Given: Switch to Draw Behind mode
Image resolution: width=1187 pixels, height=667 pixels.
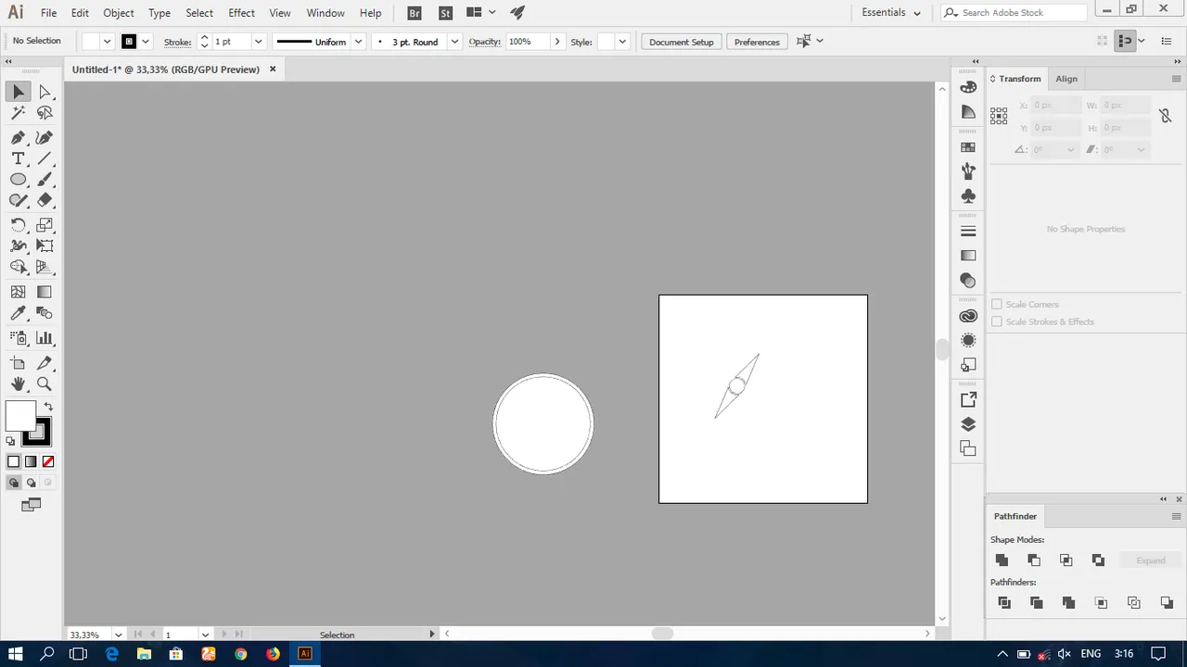Looking at the screenshot, I should pyautogui.click(x=31, y=483).
